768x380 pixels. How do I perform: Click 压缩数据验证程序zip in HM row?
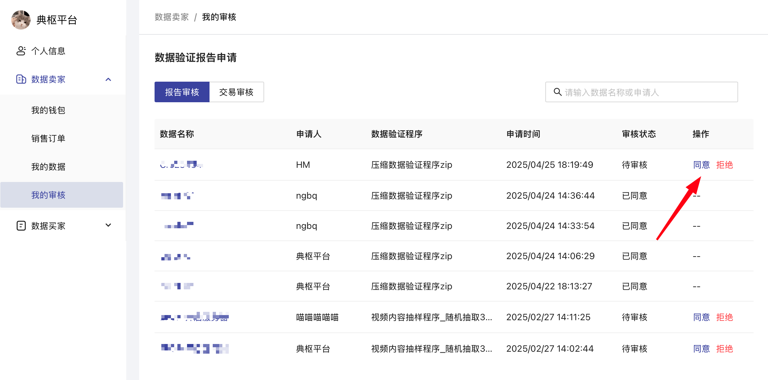tap(412, 165)
